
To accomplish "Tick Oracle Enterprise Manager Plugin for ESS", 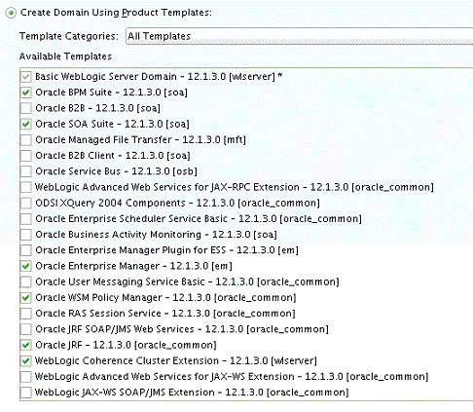I will pos(26,250).
